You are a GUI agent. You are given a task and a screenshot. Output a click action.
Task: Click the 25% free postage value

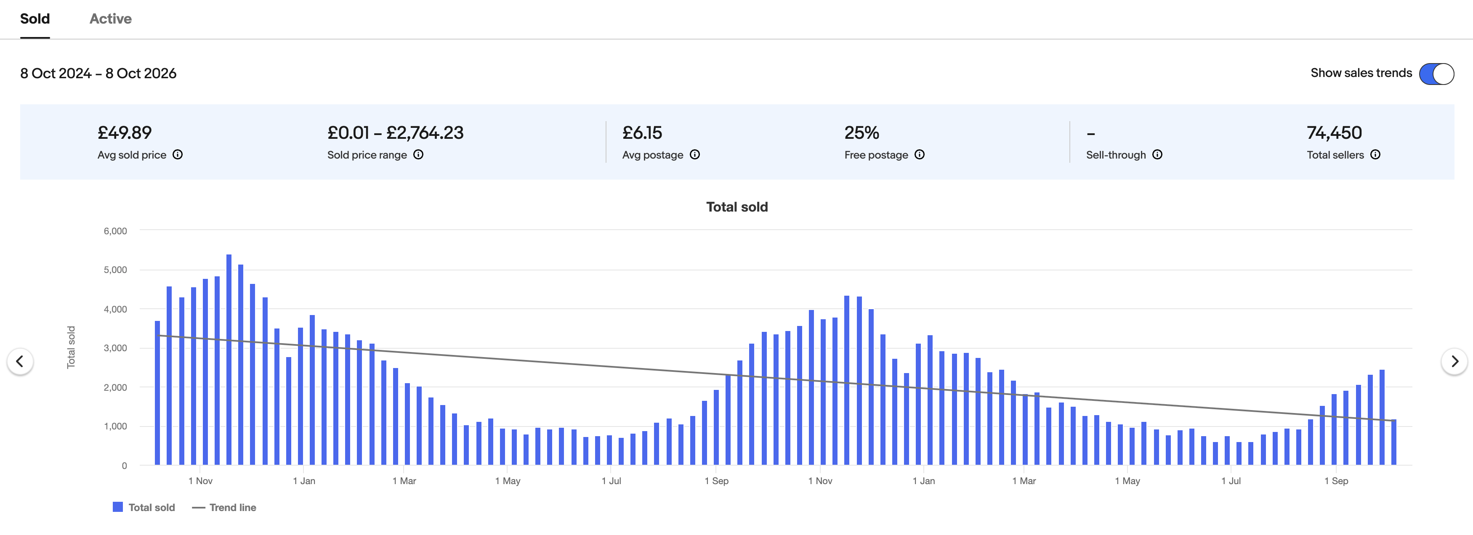pyautogui.click(x=862, y=132)
